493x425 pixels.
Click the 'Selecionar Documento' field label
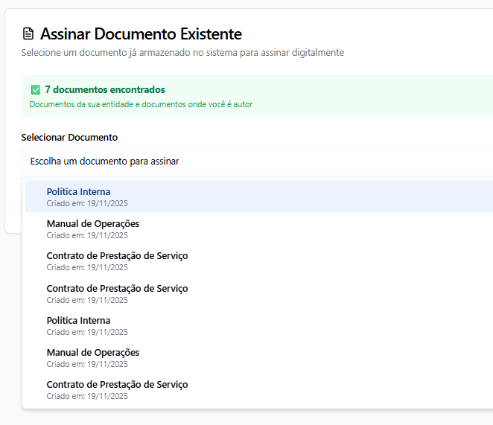coord(69,137)
